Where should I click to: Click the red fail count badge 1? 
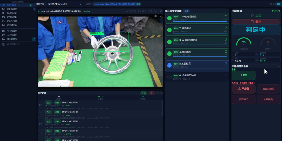152,93
